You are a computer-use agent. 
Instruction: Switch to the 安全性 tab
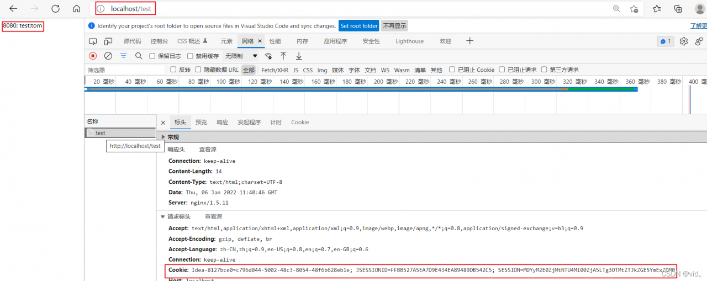(371, 41)
